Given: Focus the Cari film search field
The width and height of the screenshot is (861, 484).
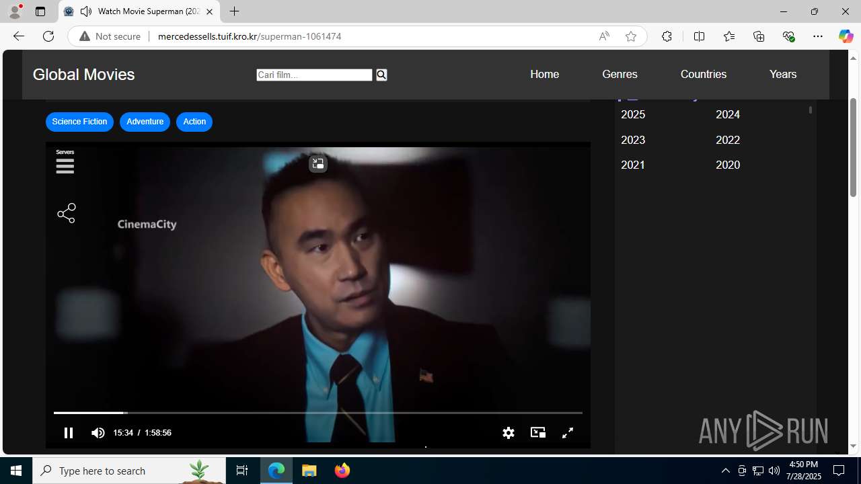Looking at the screenshot, I should [x=314, y=75].
